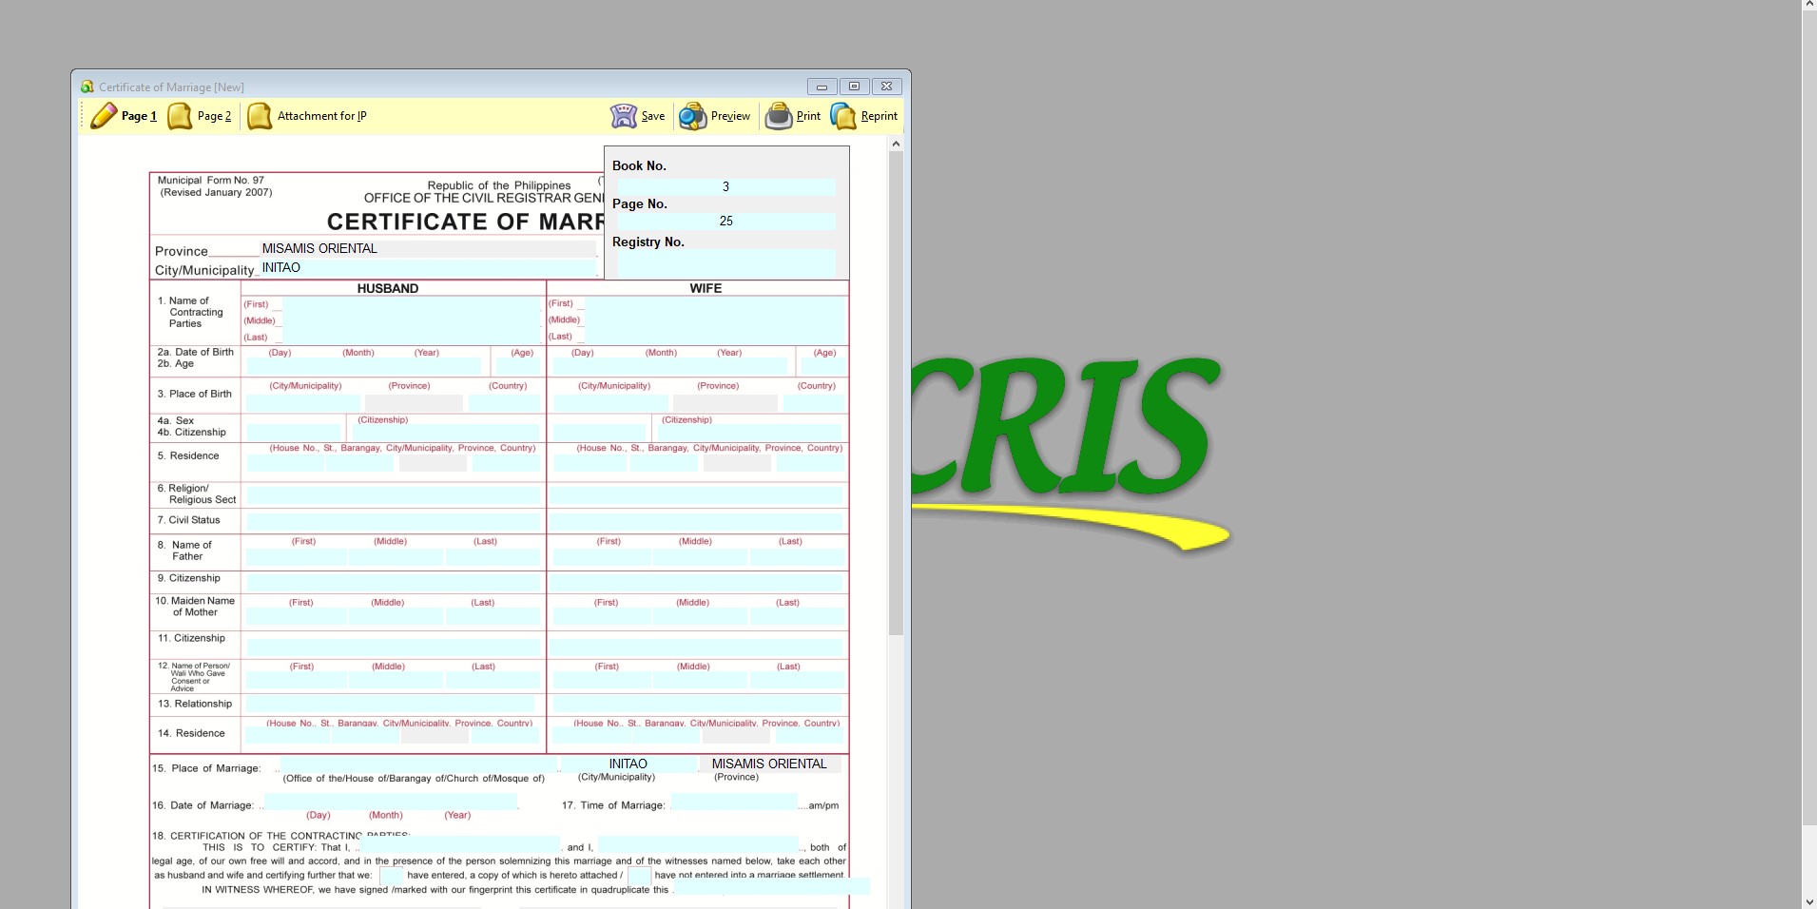Switch to Page 1 of the certificate
Screen dimensions: 1817x909
point(124,116)
